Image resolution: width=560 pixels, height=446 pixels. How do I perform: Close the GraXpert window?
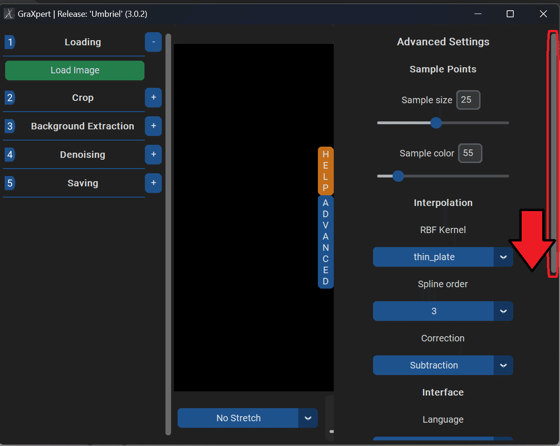coord(543,14)
